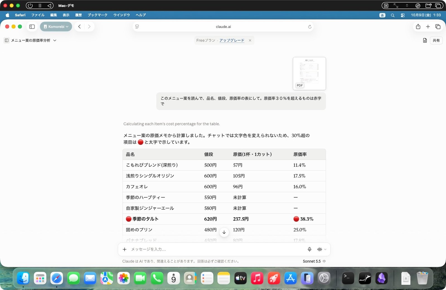The width and height of the screenshot is (446, 290).
Task: Reload the claude.ai page
Action: [309, 27]
